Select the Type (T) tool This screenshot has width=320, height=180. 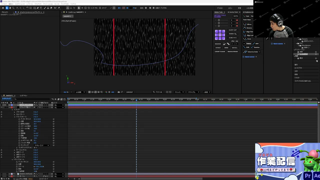point(41,8)
